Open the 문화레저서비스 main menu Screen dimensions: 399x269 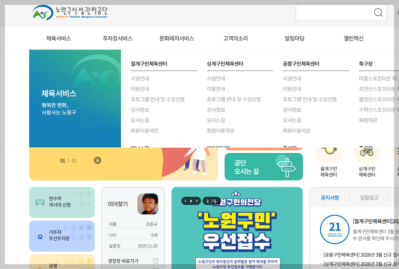[177, 38]
